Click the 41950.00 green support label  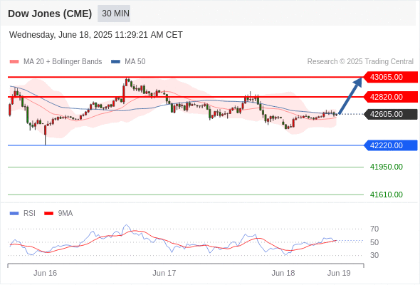(x=387, y=167)
